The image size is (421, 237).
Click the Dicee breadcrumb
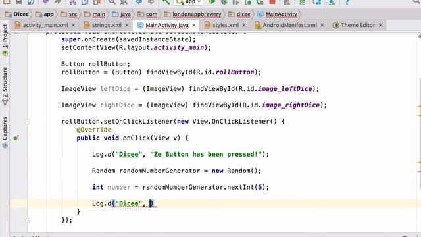[17, 14]
